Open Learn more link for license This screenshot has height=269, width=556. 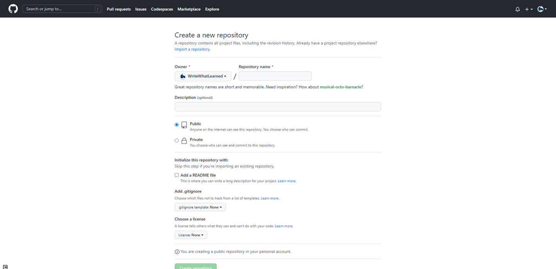(283, 226)
